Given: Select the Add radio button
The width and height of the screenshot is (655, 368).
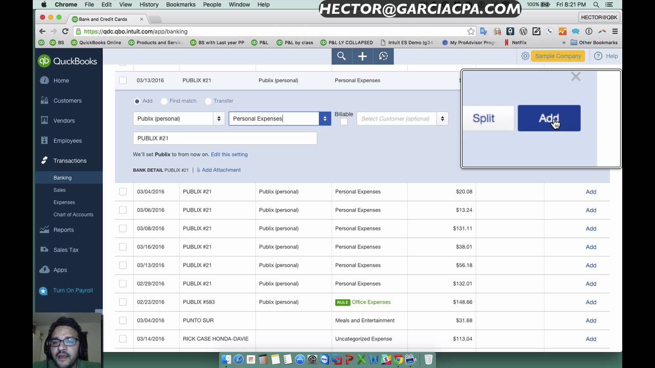Looking at the screenshot, I should pyautogui.click(x=137, y=101).
